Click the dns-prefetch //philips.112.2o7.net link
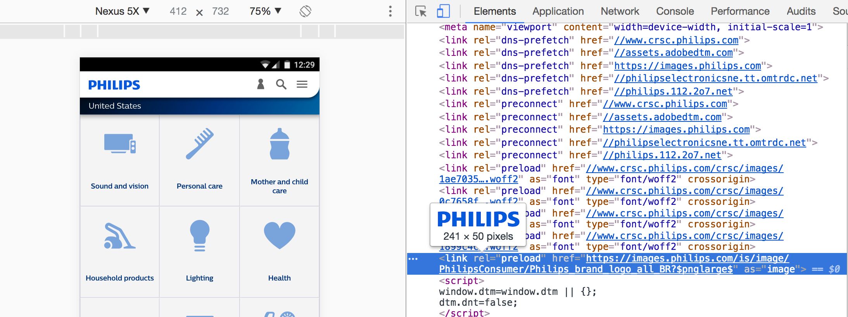 click(x=674, y=92)
